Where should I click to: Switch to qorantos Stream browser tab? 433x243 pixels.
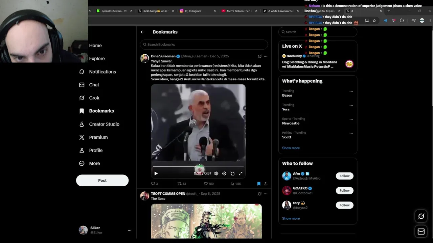114,11
